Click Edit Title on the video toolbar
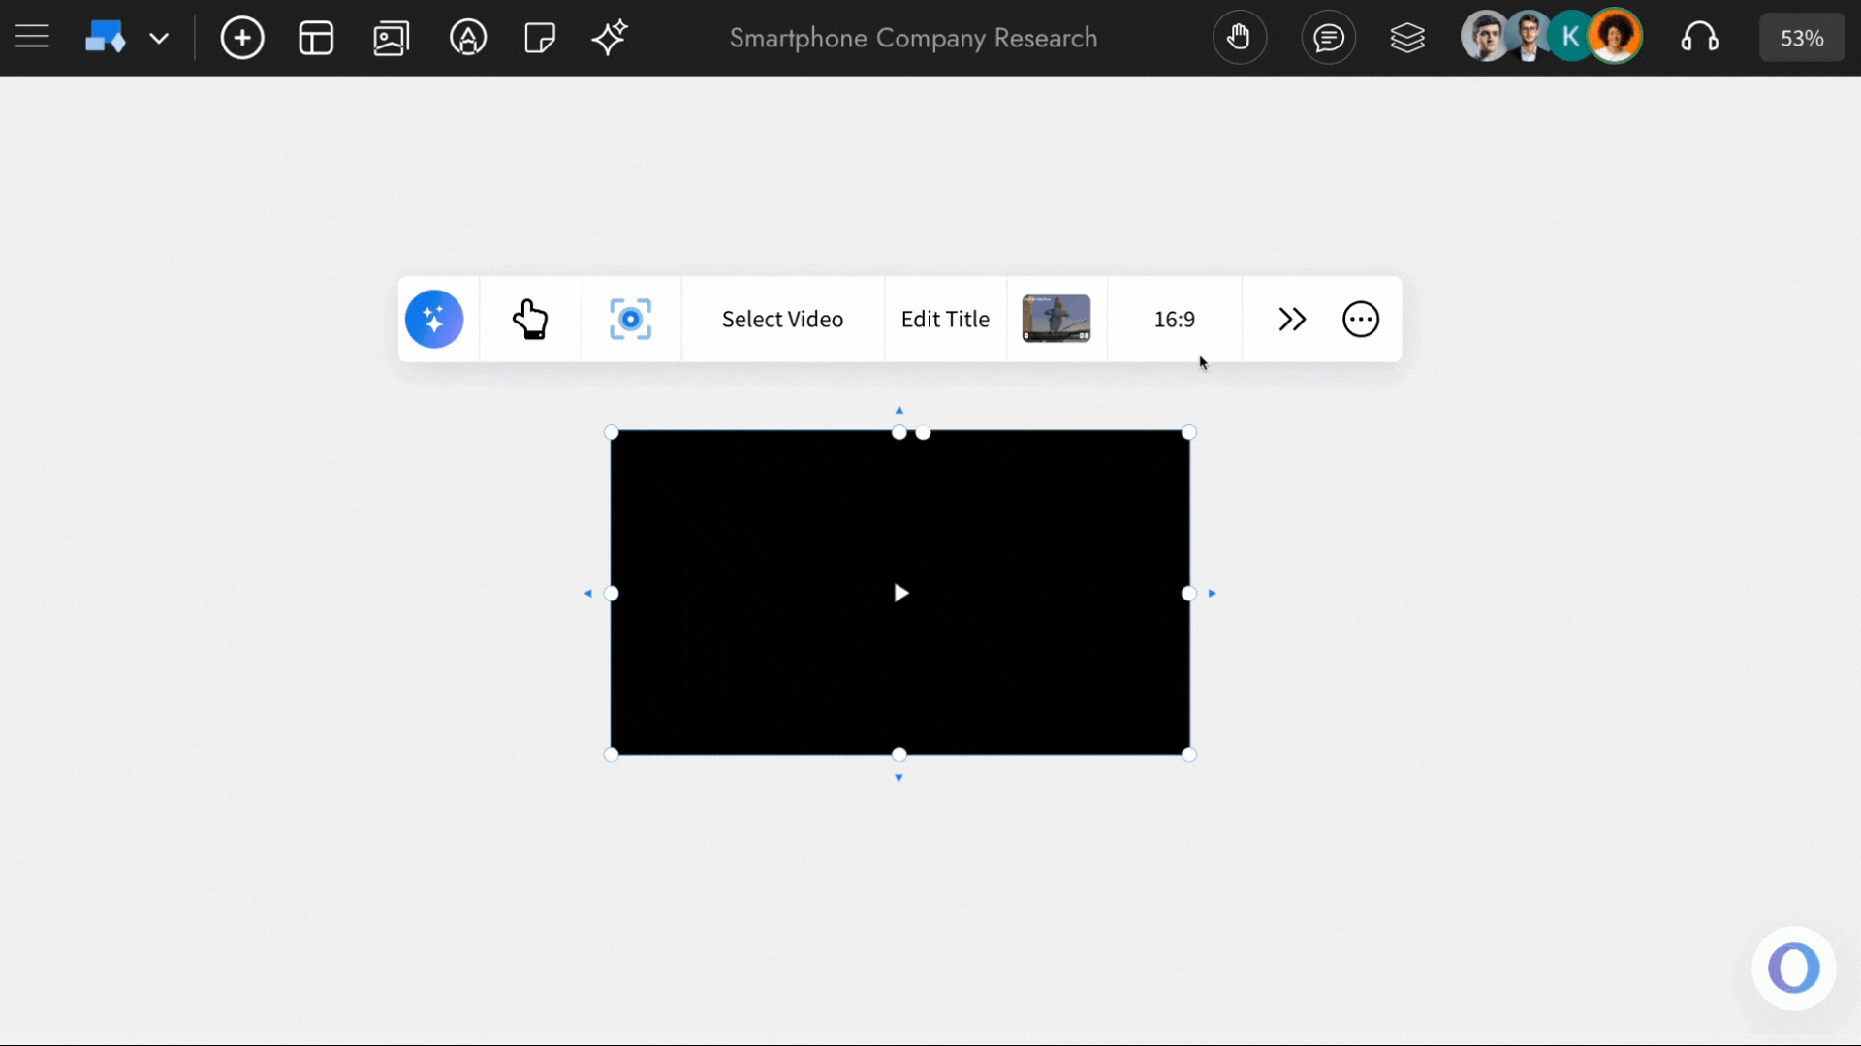The height and width of the screenshot is (1046, 1861). click(x=945, y=319)
